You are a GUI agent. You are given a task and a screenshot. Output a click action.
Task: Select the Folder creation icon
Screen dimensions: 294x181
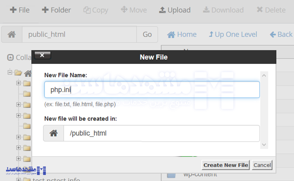pyautogui.click(x=45, y=10)
